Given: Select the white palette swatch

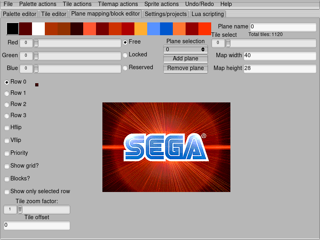Looking at the screenshot, I should 38,29.
